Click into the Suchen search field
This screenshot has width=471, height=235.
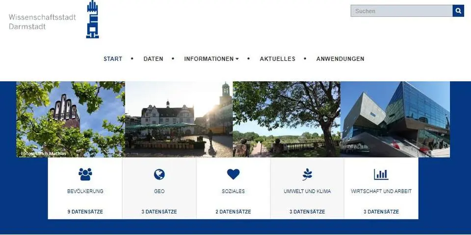401,11
